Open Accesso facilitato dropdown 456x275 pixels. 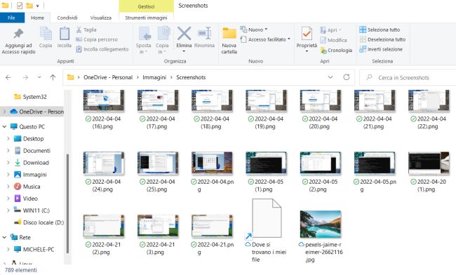265,39
